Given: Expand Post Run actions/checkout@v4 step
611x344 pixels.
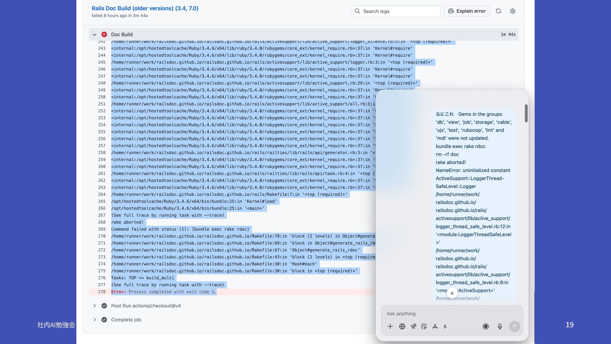Looking at the screenshot, I should [95, 306].
